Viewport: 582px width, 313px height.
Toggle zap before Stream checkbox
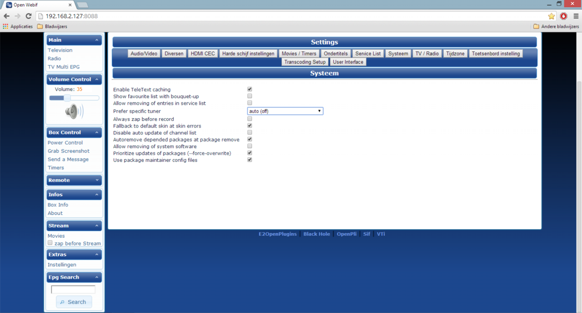click(50, 243)
